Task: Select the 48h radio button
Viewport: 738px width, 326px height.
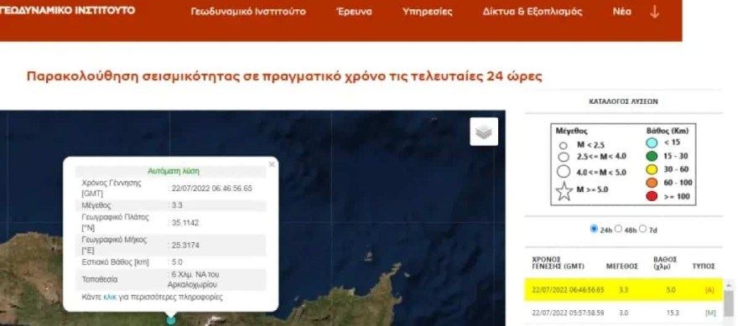Action: [x=618, y=229]
